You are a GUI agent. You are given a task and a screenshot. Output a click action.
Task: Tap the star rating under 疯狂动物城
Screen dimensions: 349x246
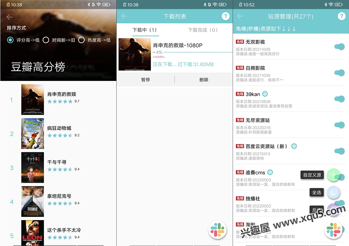pos(60,135)
